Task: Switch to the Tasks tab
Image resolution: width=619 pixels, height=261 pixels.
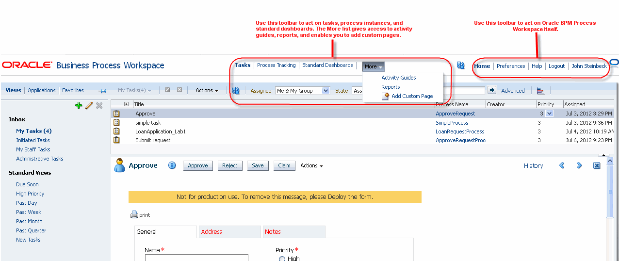Action: (243, 65)
